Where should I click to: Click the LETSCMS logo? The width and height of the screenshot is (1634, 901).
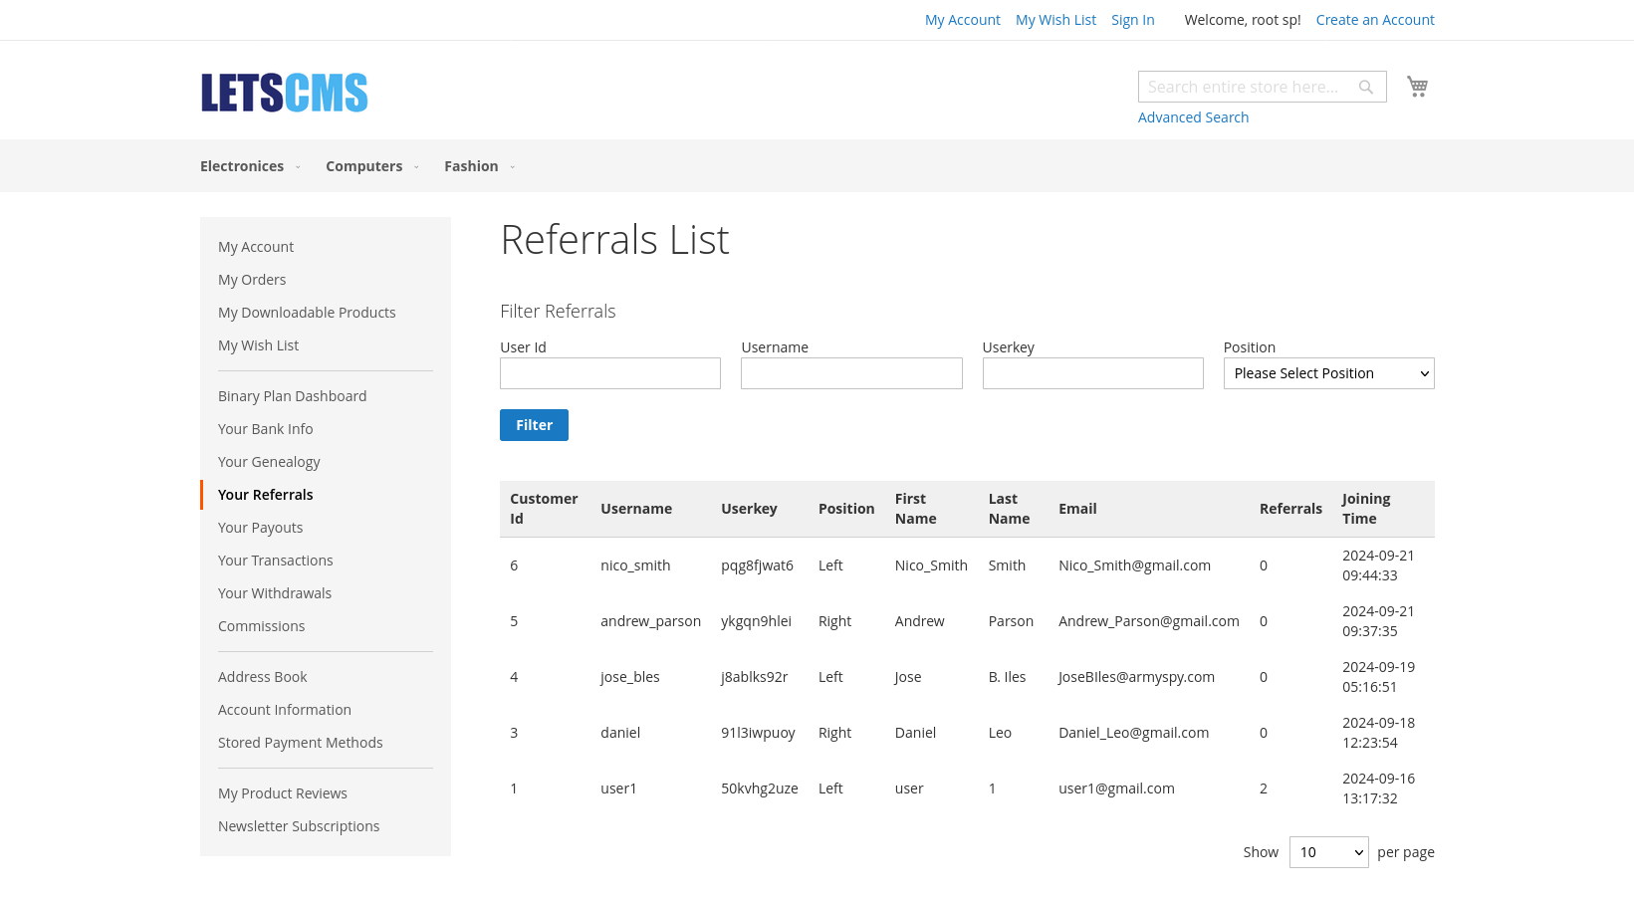coord(284,92)
